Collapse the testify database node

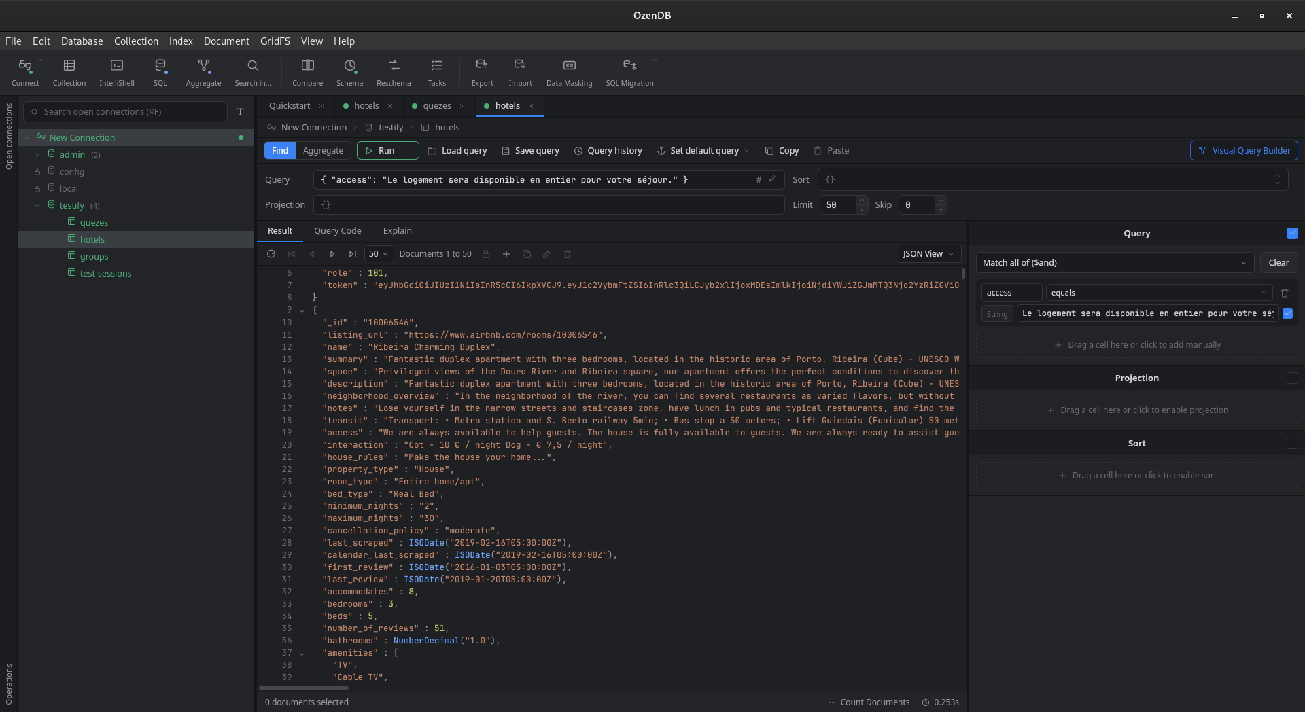pyautogui.click(x=37, y=206)
